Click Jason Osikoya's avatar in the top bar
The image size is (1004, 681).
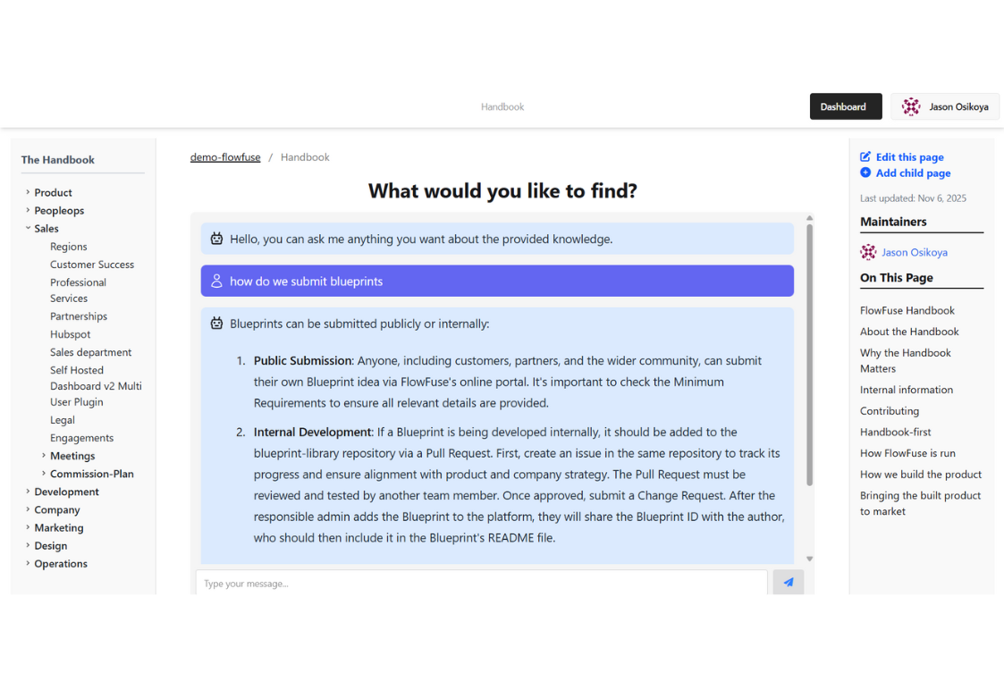[911, 106]
